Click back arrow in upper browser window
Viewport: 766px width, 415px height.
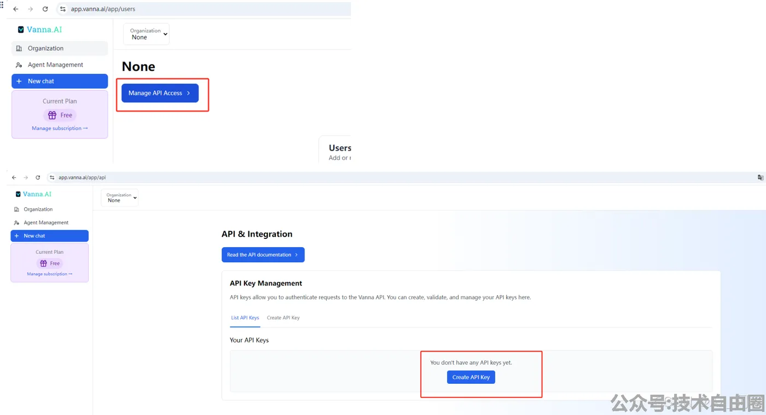(16, 9)
